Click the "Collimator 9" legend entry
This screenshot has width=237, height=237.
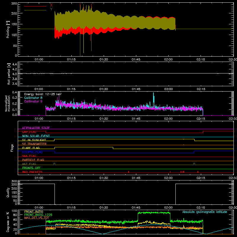point(33,101)
